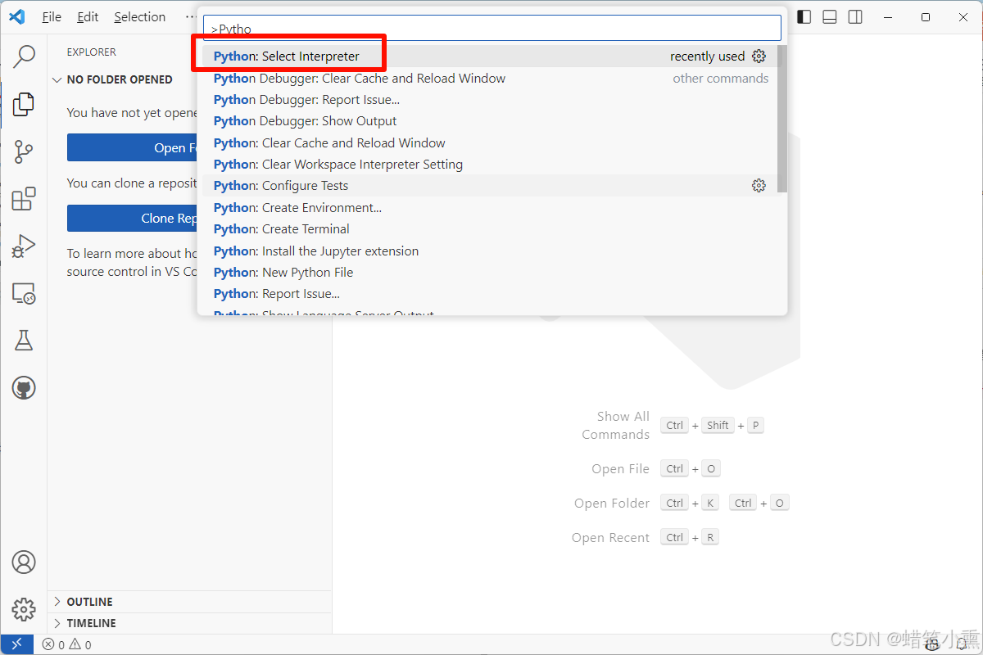Image resolution: width=983 pixels, height=655 pixels.
Task: Open the Edit menu
Action: pyautogui.click(x=88, y=16)
